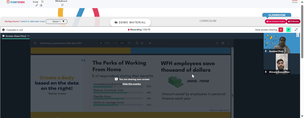The width and height of the screenshot is (304, 118).
Task: Click the PDF print icon
Action: [x=223, y=43]
